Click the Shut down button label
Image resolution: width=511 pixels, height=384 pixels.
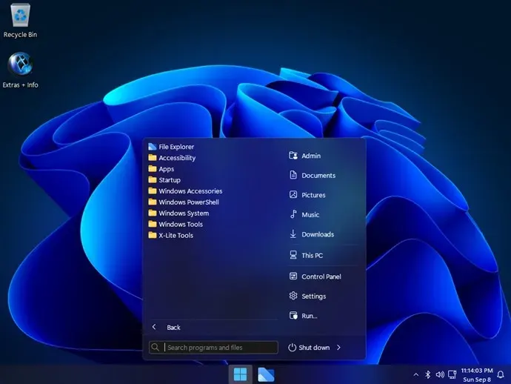[x=314, y=348]
